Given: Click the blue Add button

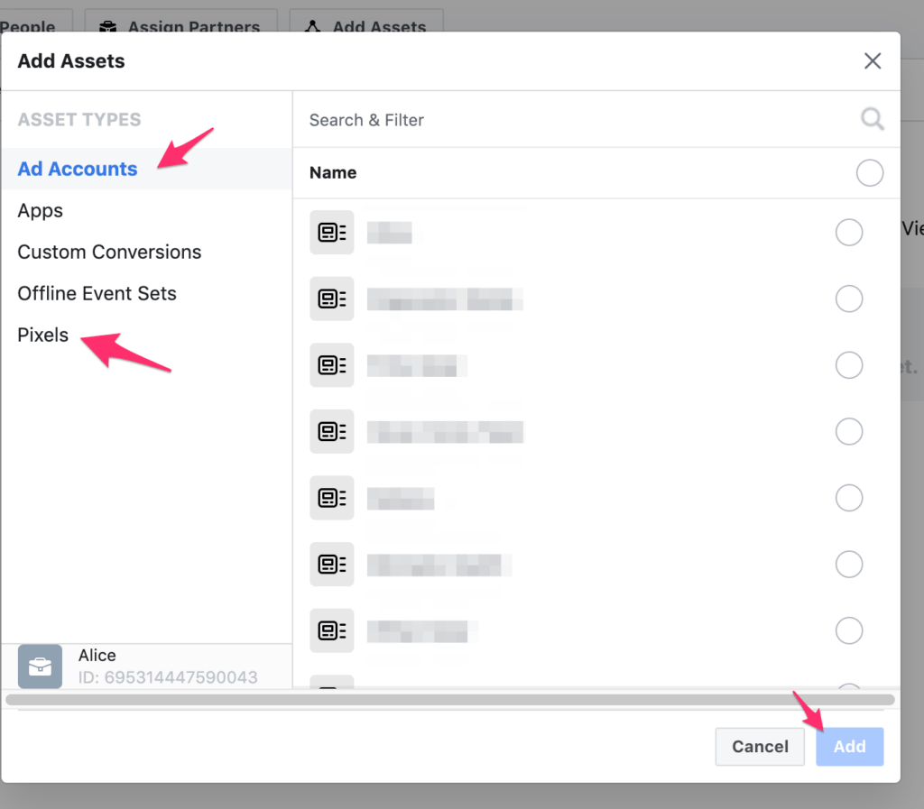Looking at the screenshot, I should [x=849, y=747].
